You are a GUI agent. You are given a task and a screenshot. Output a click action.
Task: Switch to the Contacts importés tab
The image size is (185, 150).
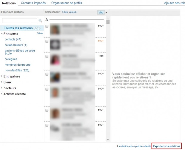click(x=33, y=3)
